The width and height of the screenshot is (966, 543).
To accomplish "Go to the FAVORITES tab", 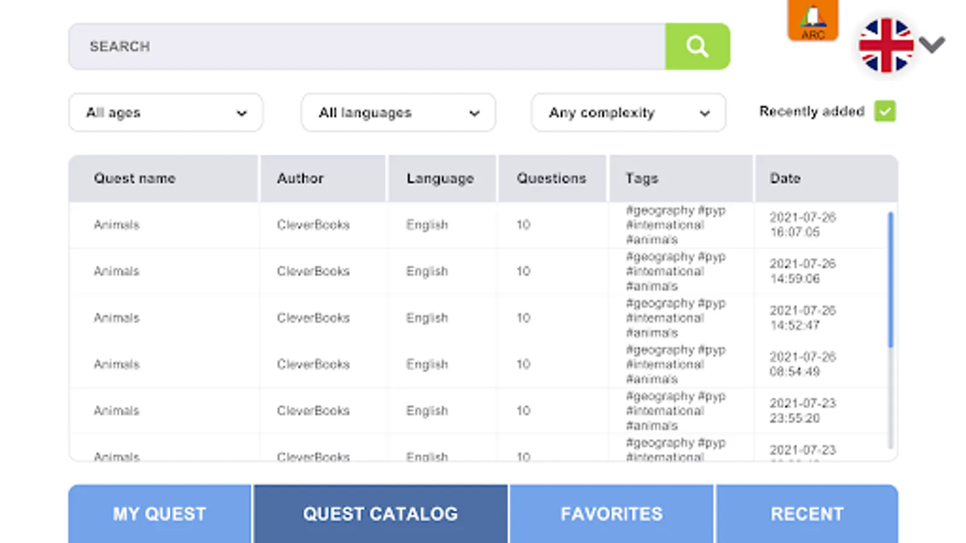I will pyautogui.click(x=612, y=513).
